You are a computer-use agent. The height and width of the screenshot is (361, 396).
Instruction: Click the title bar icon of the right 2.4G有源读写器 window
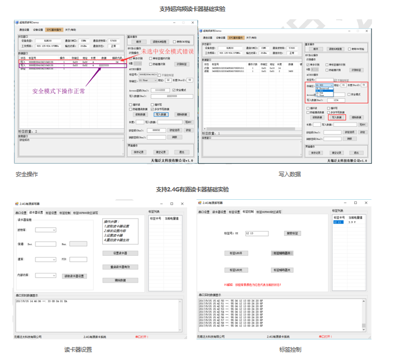pos(200,203)
